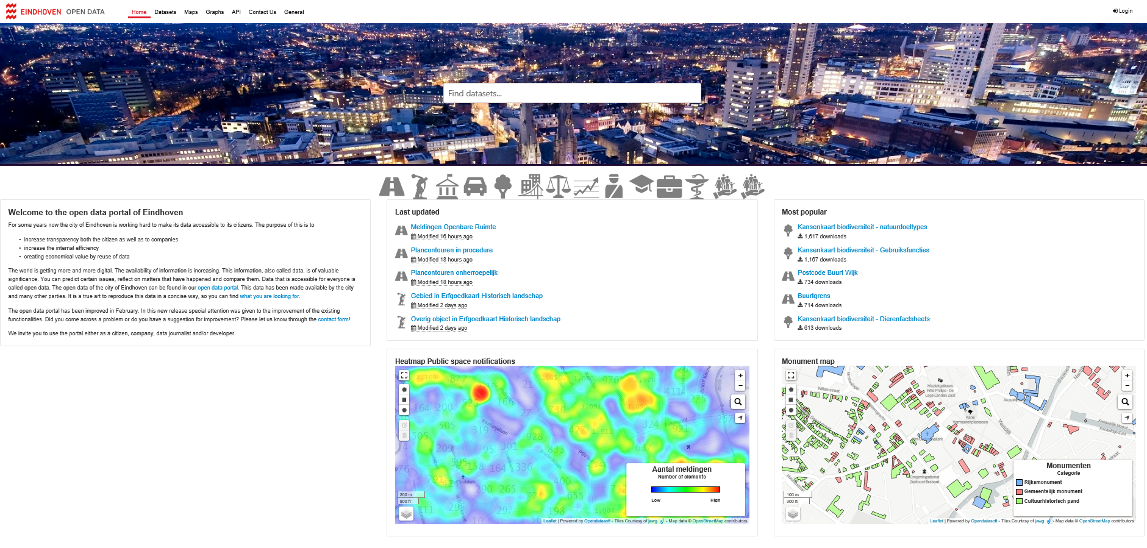1147x548 pixels.
Task: Activate circle draw tool on Monument map
Action: point(791,410)
